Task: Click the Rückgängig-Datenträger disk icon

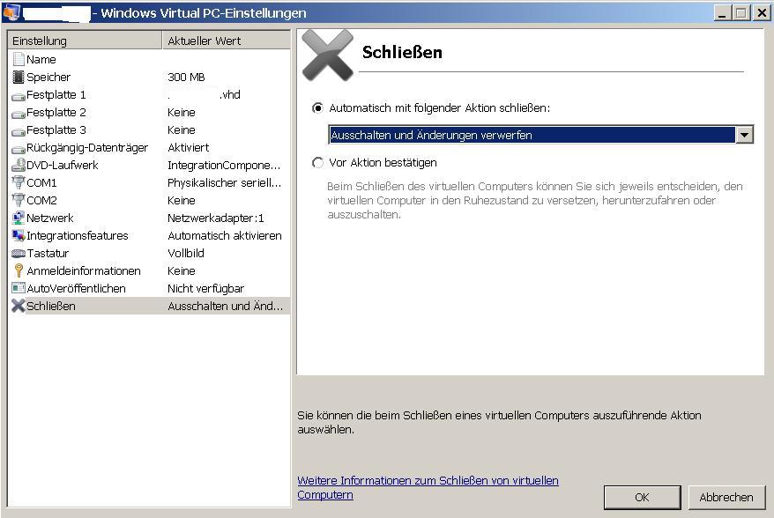Action: pos(19,150)
